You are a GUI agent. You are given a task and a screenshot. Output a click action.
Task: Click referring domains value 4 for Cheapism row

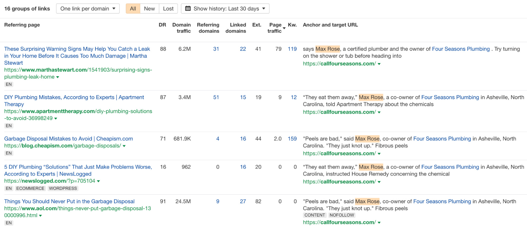(218, 139)
